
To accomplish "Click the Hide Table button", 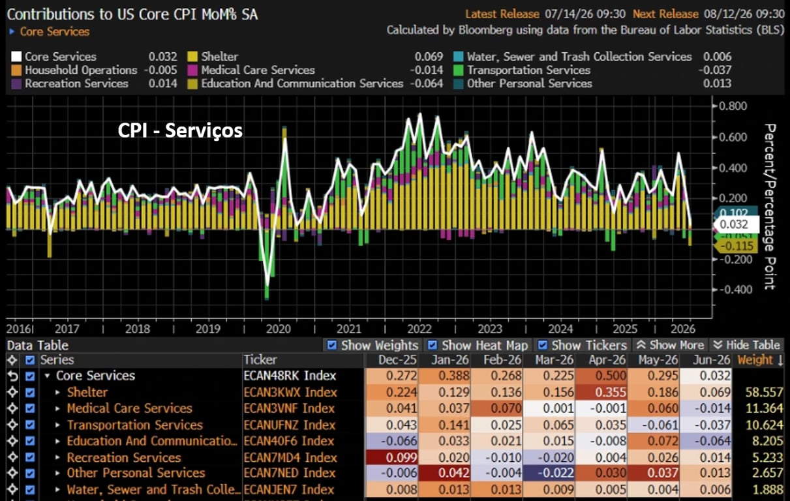I will coord(746,345).
